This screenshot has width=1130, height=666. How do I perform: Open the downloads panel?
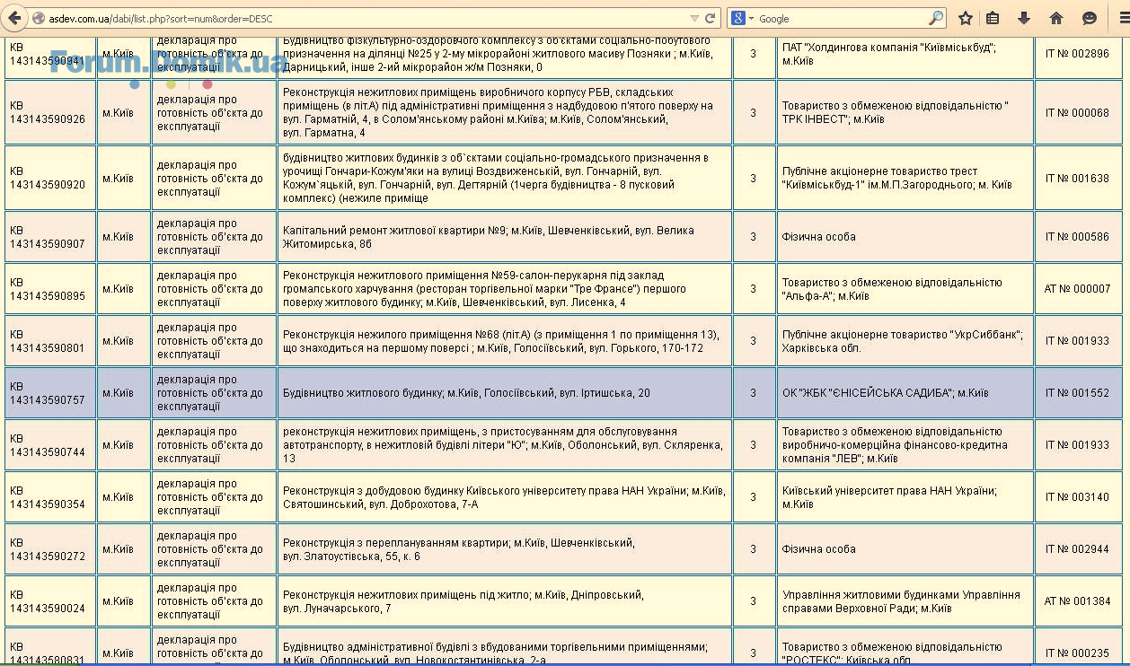pyautogui.click(x=1024, y=18)
